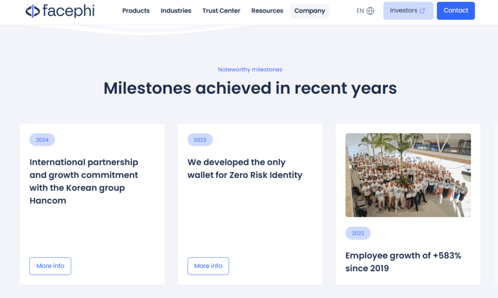Open the employee group photo thumbnail
Viewport: 498px width, 298px height.
tap(408, 175)
